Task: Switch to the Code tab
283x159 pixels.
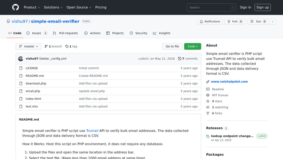Action: 15,33
